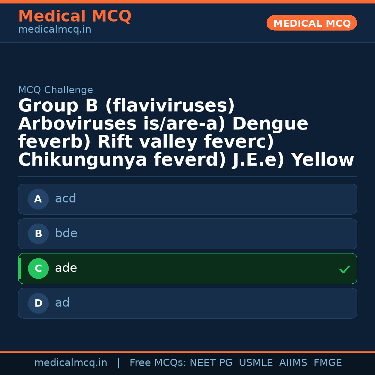Screen dimensions: 375x375
Task: Click the medicalmcq.in link under the logo
Action: 55,29
